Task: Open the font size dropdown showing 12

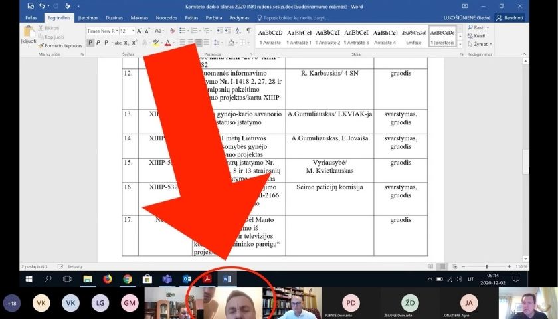Action: pyautogui.click(x=129, y=31)
